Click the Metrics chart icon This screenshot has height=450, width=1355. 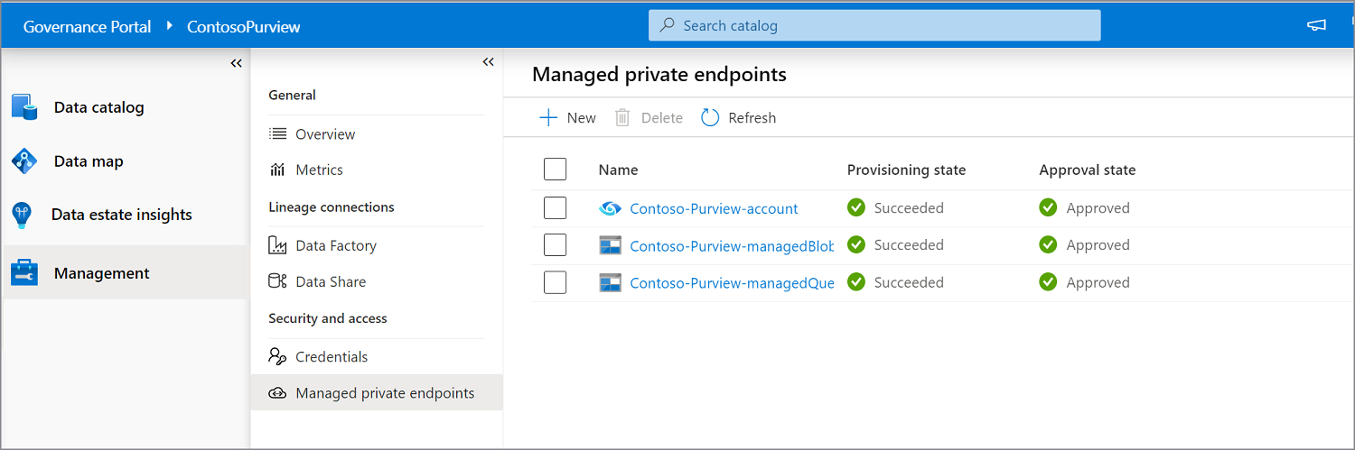pos(277,170)
